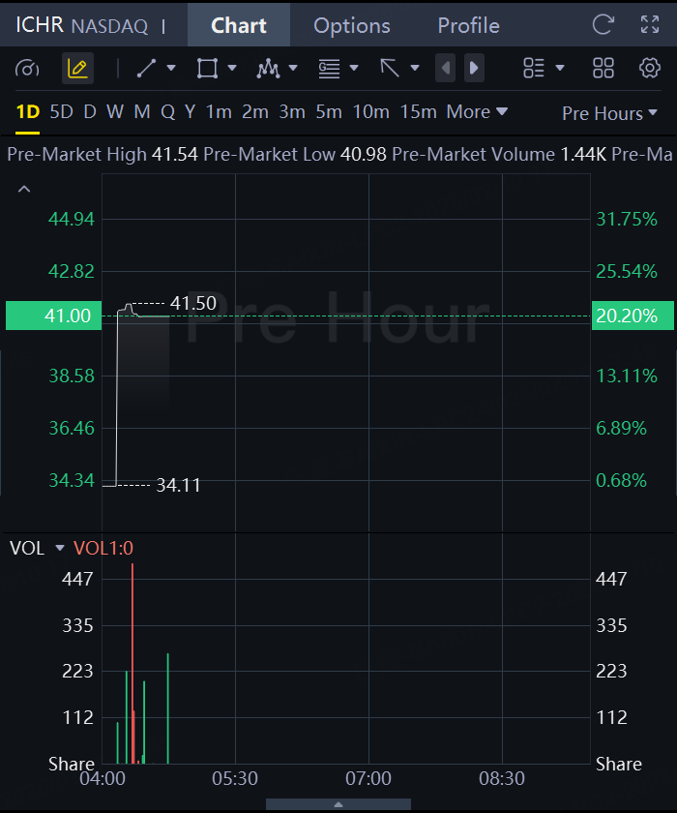Expand chart to fullscreen

click(650, 25)
